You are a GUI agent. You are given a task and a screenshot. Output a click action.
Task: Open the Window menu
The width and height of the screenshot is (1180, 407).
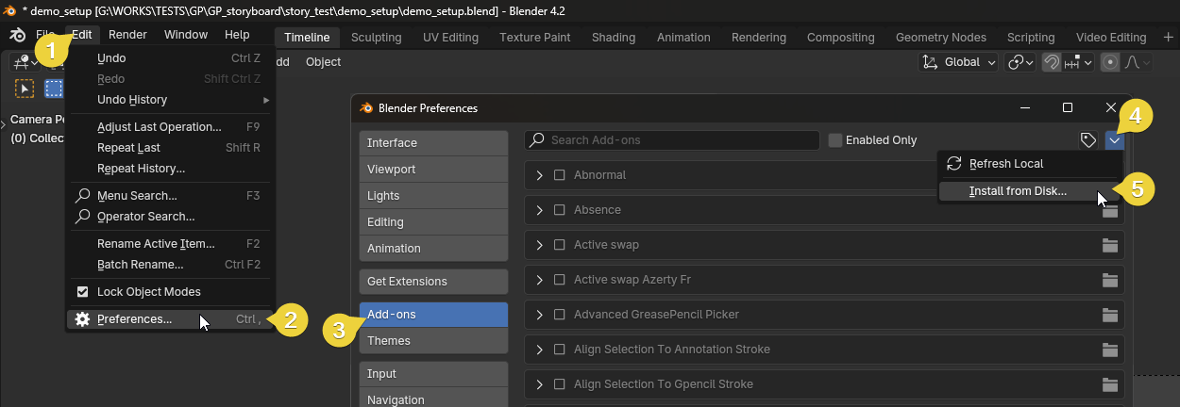click(185, 35)
